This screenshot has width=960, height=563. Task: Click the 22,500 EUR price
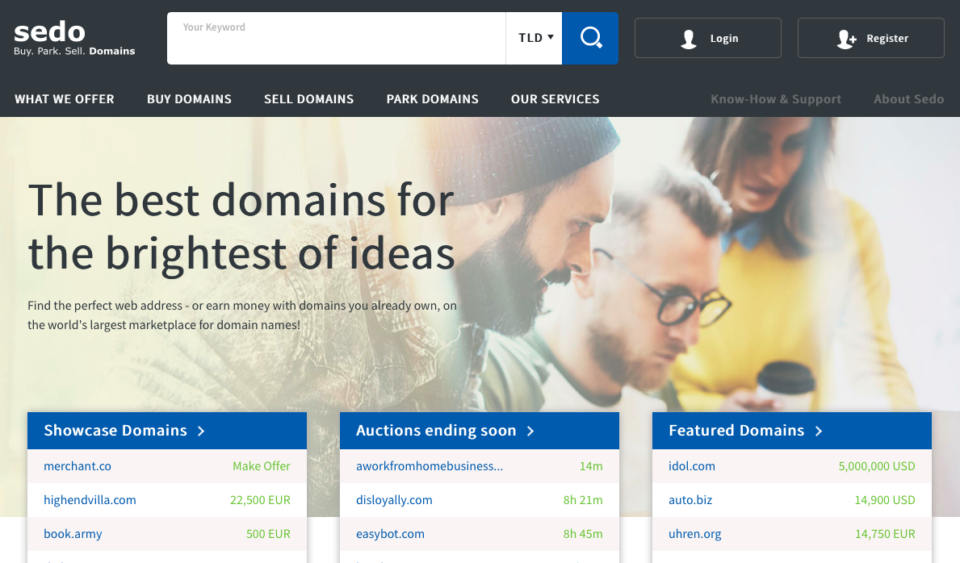260,500
